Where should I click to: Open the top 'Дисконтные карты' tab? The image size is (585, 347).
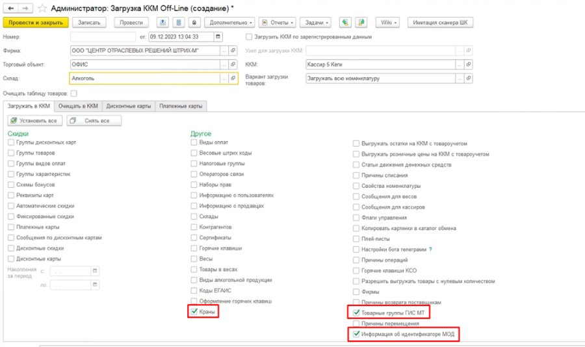pyautogui.click(x=128, y=106)
